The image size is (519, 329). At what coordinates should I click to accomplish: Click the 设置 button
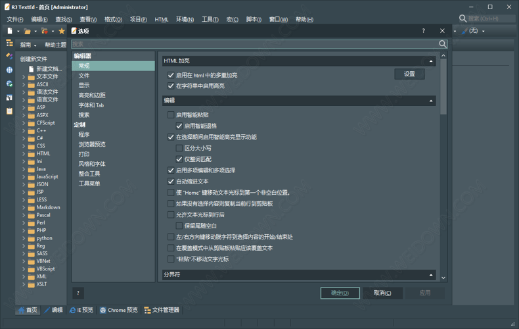[409, 74]
